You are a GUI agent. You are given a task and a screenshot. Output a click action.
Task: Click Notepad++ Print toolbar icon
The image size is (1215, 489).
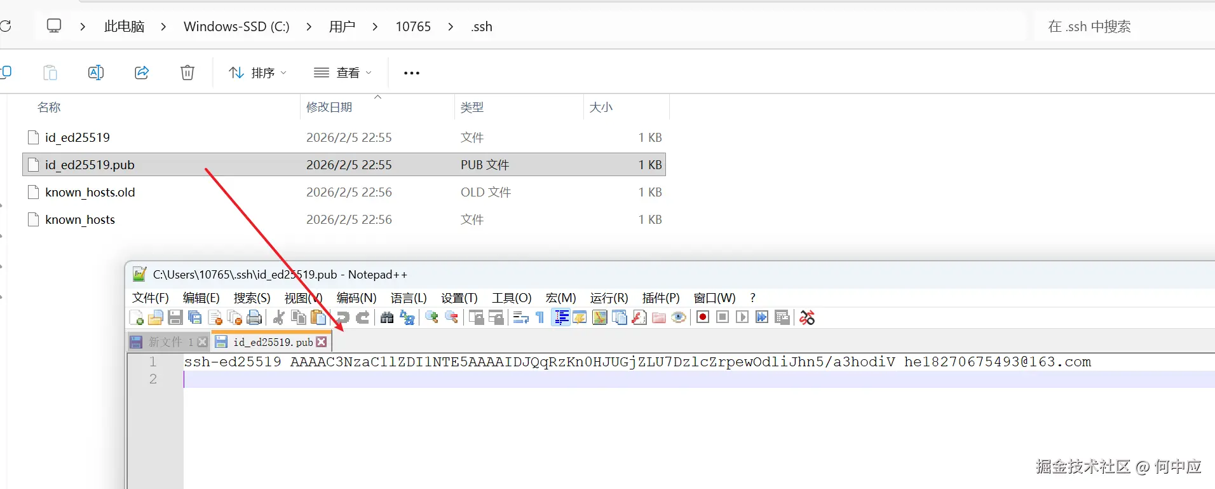(254, 317)
